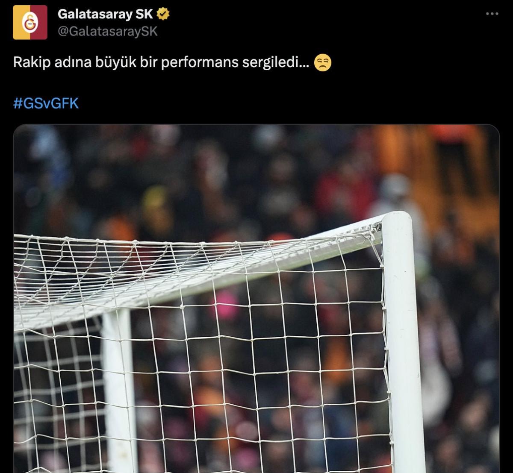This screenshot has width=513, height=473.
Task: Click the Galatasaray SK display name
Action: [x=105, y=14]
